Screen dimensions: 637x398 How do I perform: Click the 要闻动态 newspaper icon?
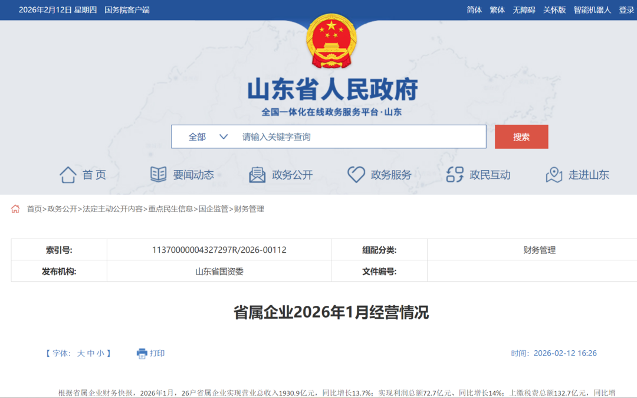(x=158, y=175)
